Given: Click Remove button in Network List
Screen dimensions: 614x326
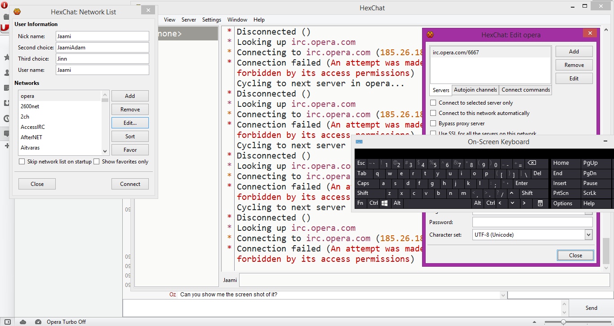Looking at the screenshot, I should tap(130, 110).
